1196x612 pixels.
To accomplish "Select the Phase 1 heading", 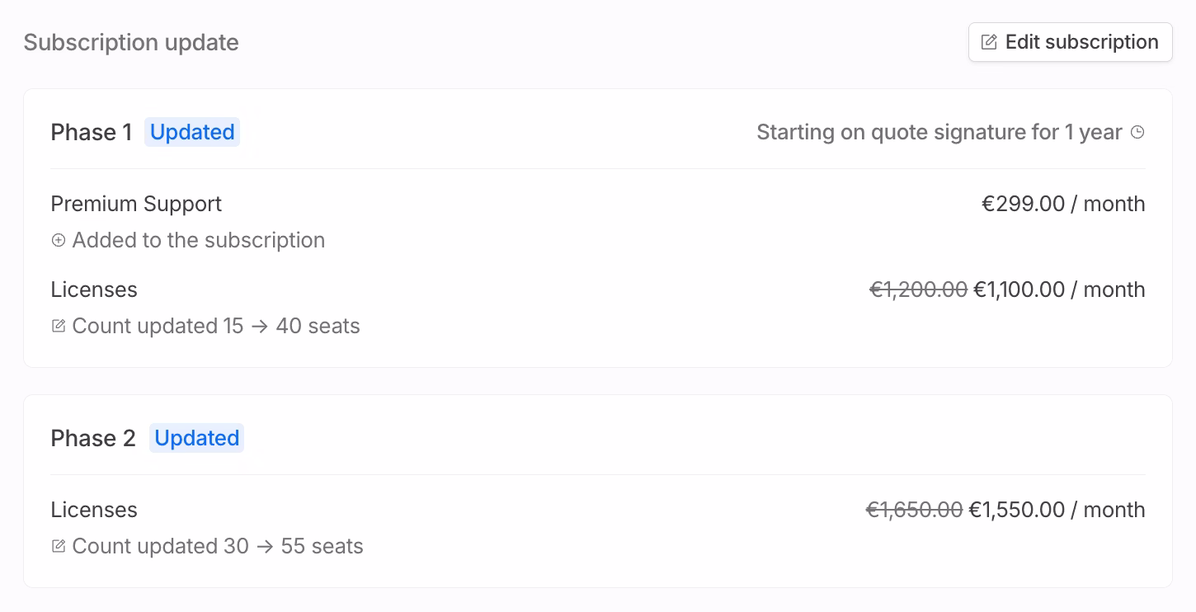I will click(x=92, y=132).
